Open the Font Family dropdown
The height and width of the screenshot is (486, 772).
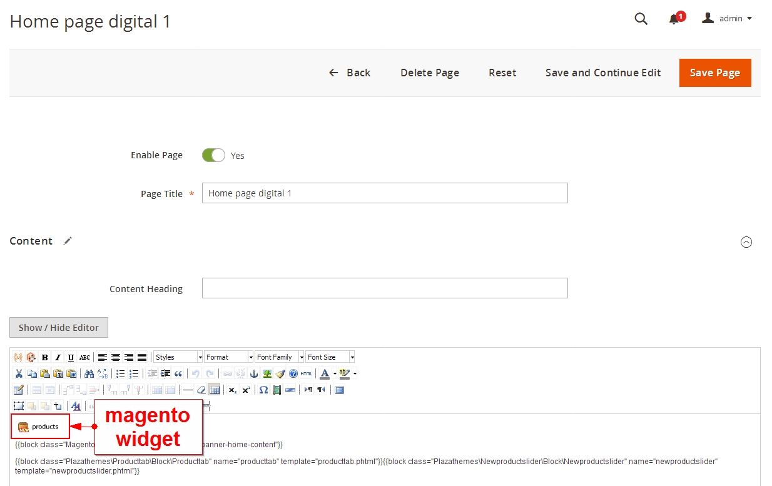(279, 357)
